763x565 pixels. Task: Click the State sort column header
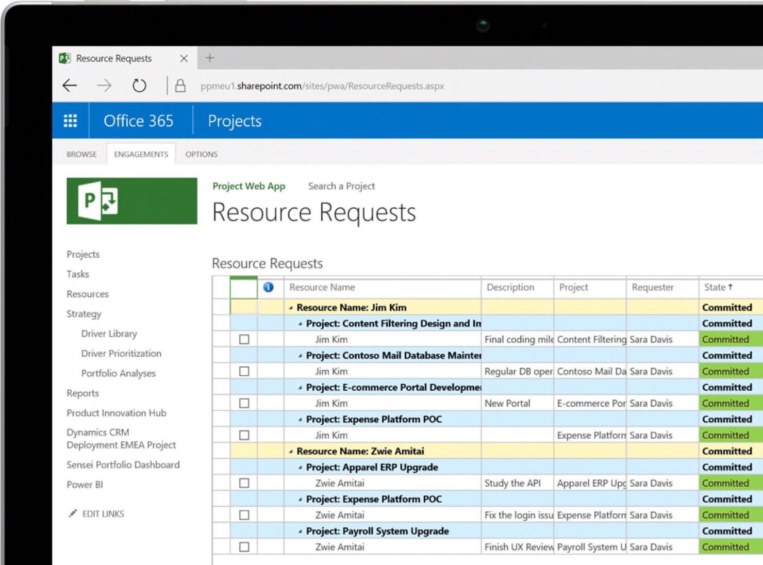(718, 288)
